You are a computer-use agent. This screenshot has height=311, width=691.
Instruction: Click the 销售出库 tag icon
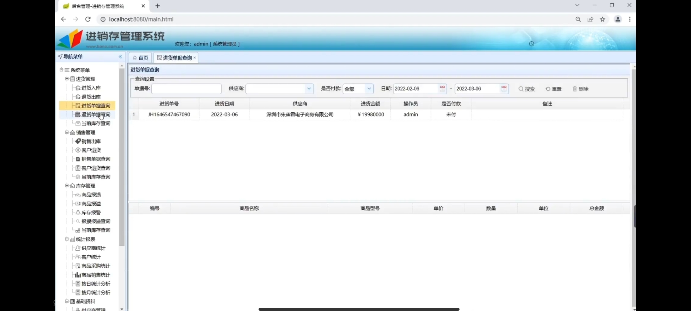tap(78, 141)
